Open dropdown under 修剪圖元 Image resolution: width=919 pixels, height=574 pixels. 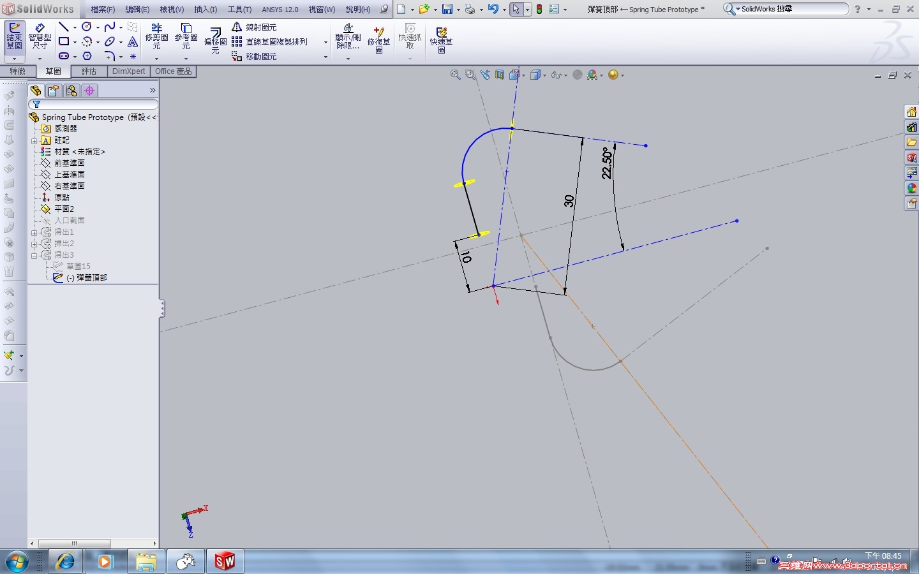coord(156,59)
